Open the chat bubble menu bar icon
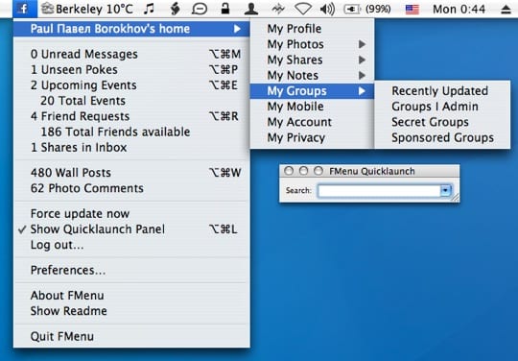 [200, 9]
